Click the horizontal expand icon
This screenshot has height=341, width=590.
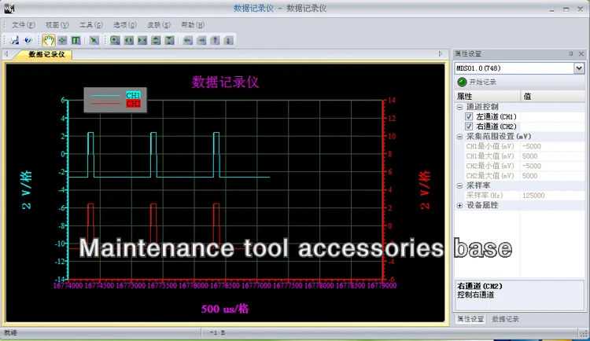pyautogui.click(x=129, y=40)
